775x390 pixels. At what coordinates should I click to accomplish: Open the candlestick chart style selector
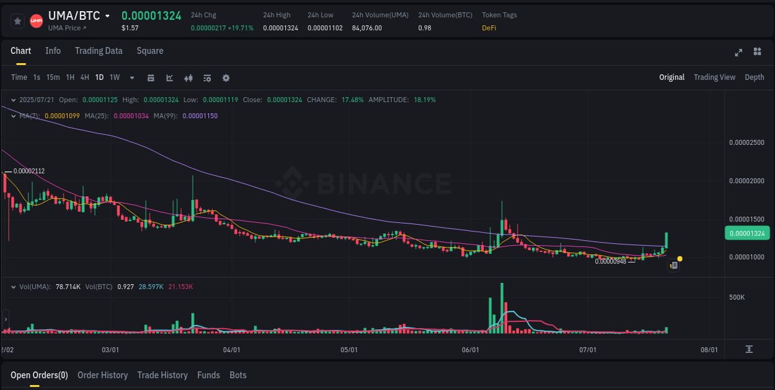tap(188, 78)
